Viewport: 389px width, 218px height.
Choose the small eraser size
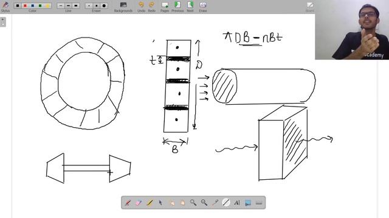(89, 5)
